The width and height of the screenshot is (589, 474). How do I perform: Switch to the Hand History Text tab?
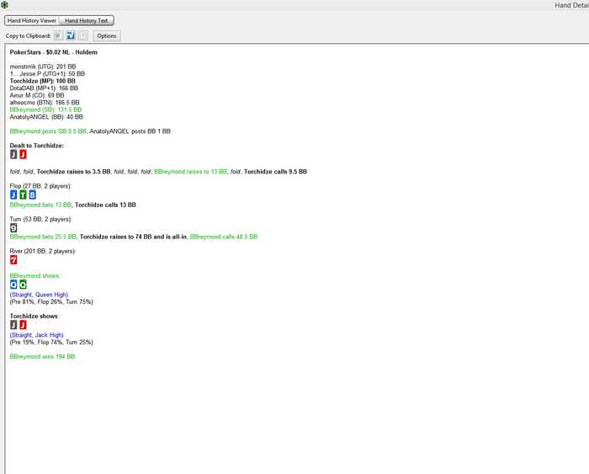[x=87, y=21]
